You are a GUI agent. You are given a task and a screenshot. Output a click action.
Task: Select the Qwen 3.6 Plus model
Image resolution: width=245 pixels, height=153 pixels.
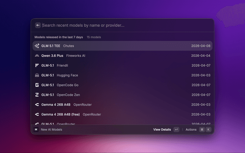click(52, 55)
